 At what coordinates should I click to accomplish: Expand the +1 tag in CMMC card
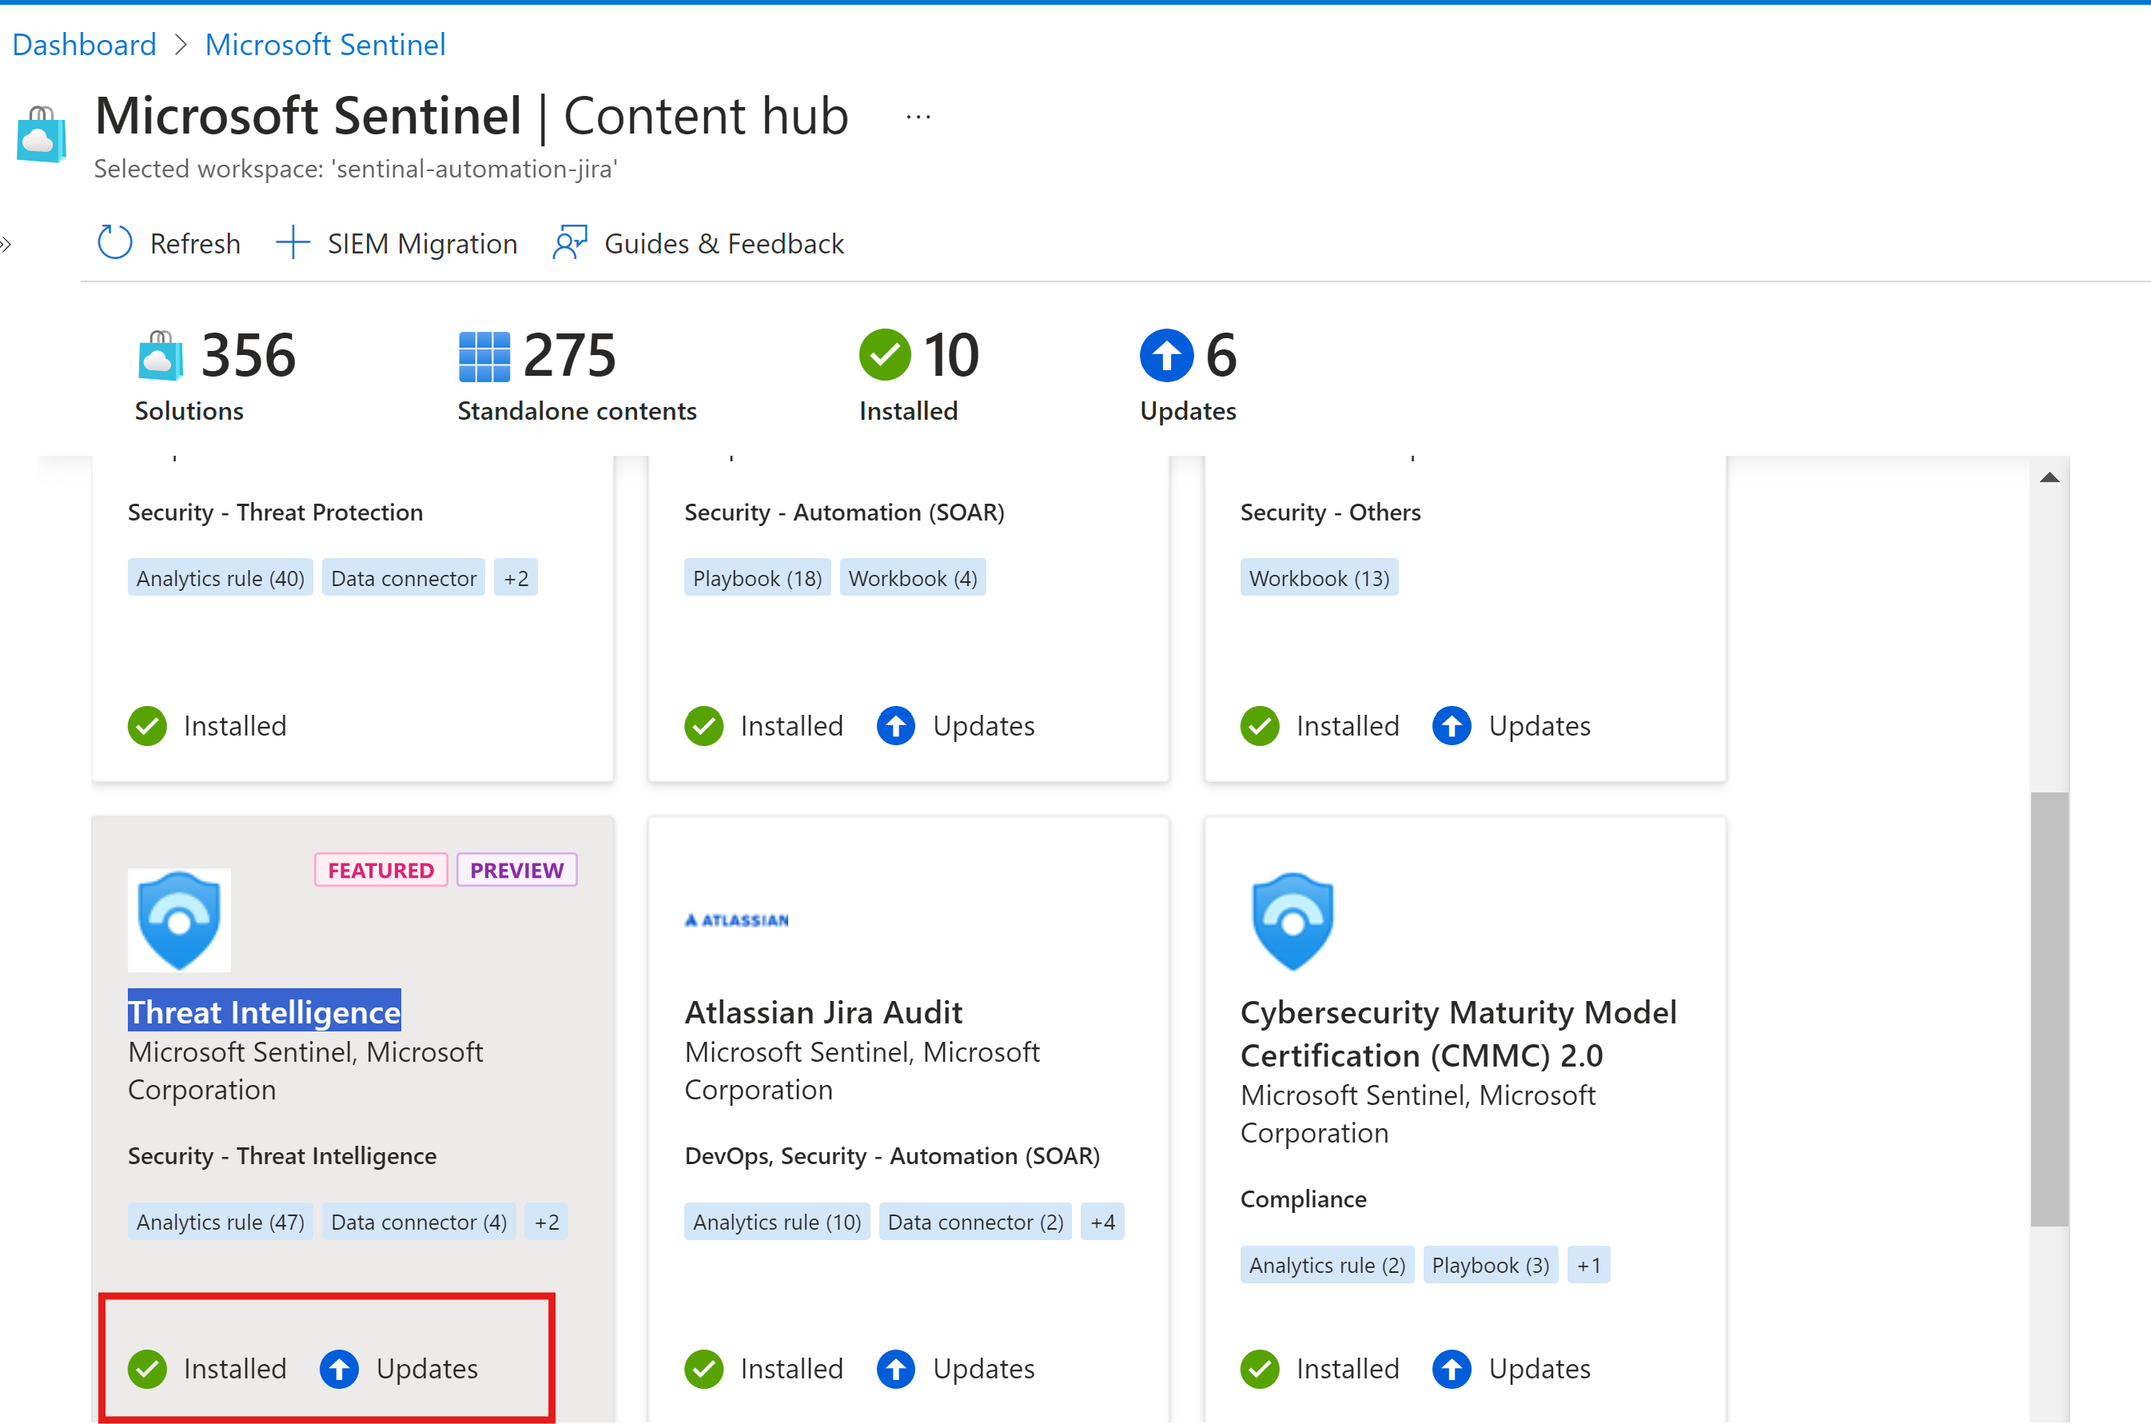click(x=1588, y=1265)
